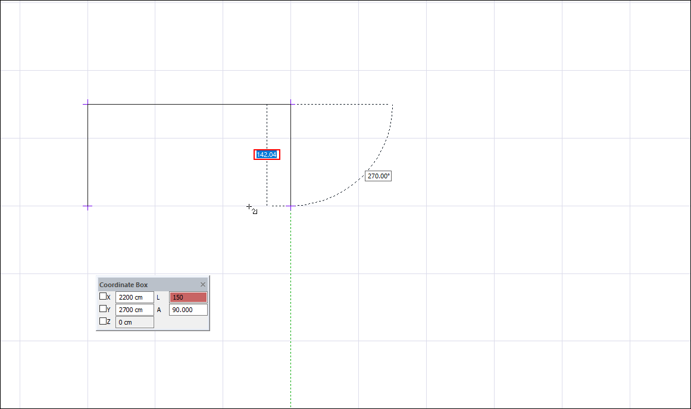Toggle the Z coordinate lock checkbox
This screenshot has height=409, width=691.
103,322
